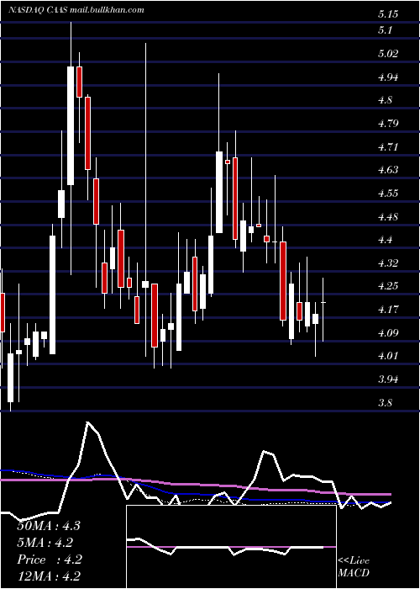Image resolution: width=420 pixels, height=589 pixels.
Task: Click the 4.79 price axis label
Action: pyautogui.click(x=388, y=123)
